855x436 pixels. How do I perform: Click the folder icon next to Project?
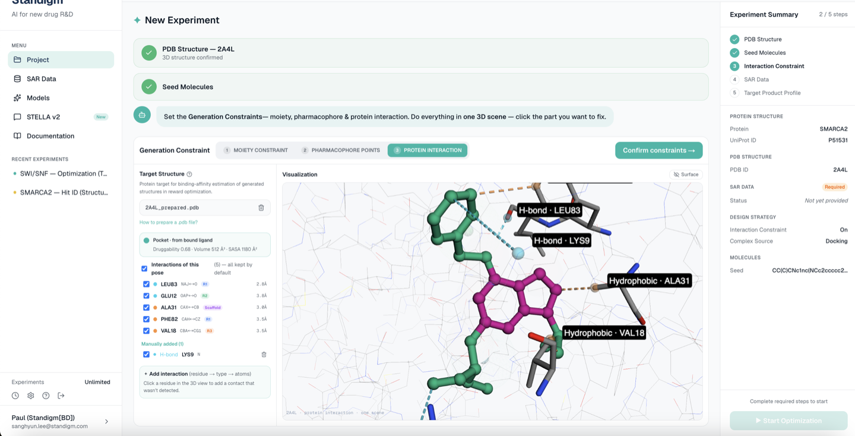[x=17, y=59]
